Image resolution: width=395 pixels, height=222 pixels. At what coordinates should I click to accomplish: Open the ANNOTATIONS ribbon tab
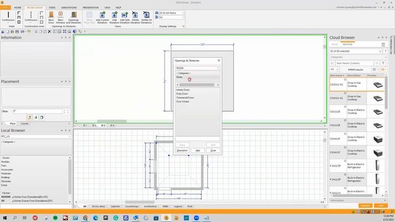69,7
